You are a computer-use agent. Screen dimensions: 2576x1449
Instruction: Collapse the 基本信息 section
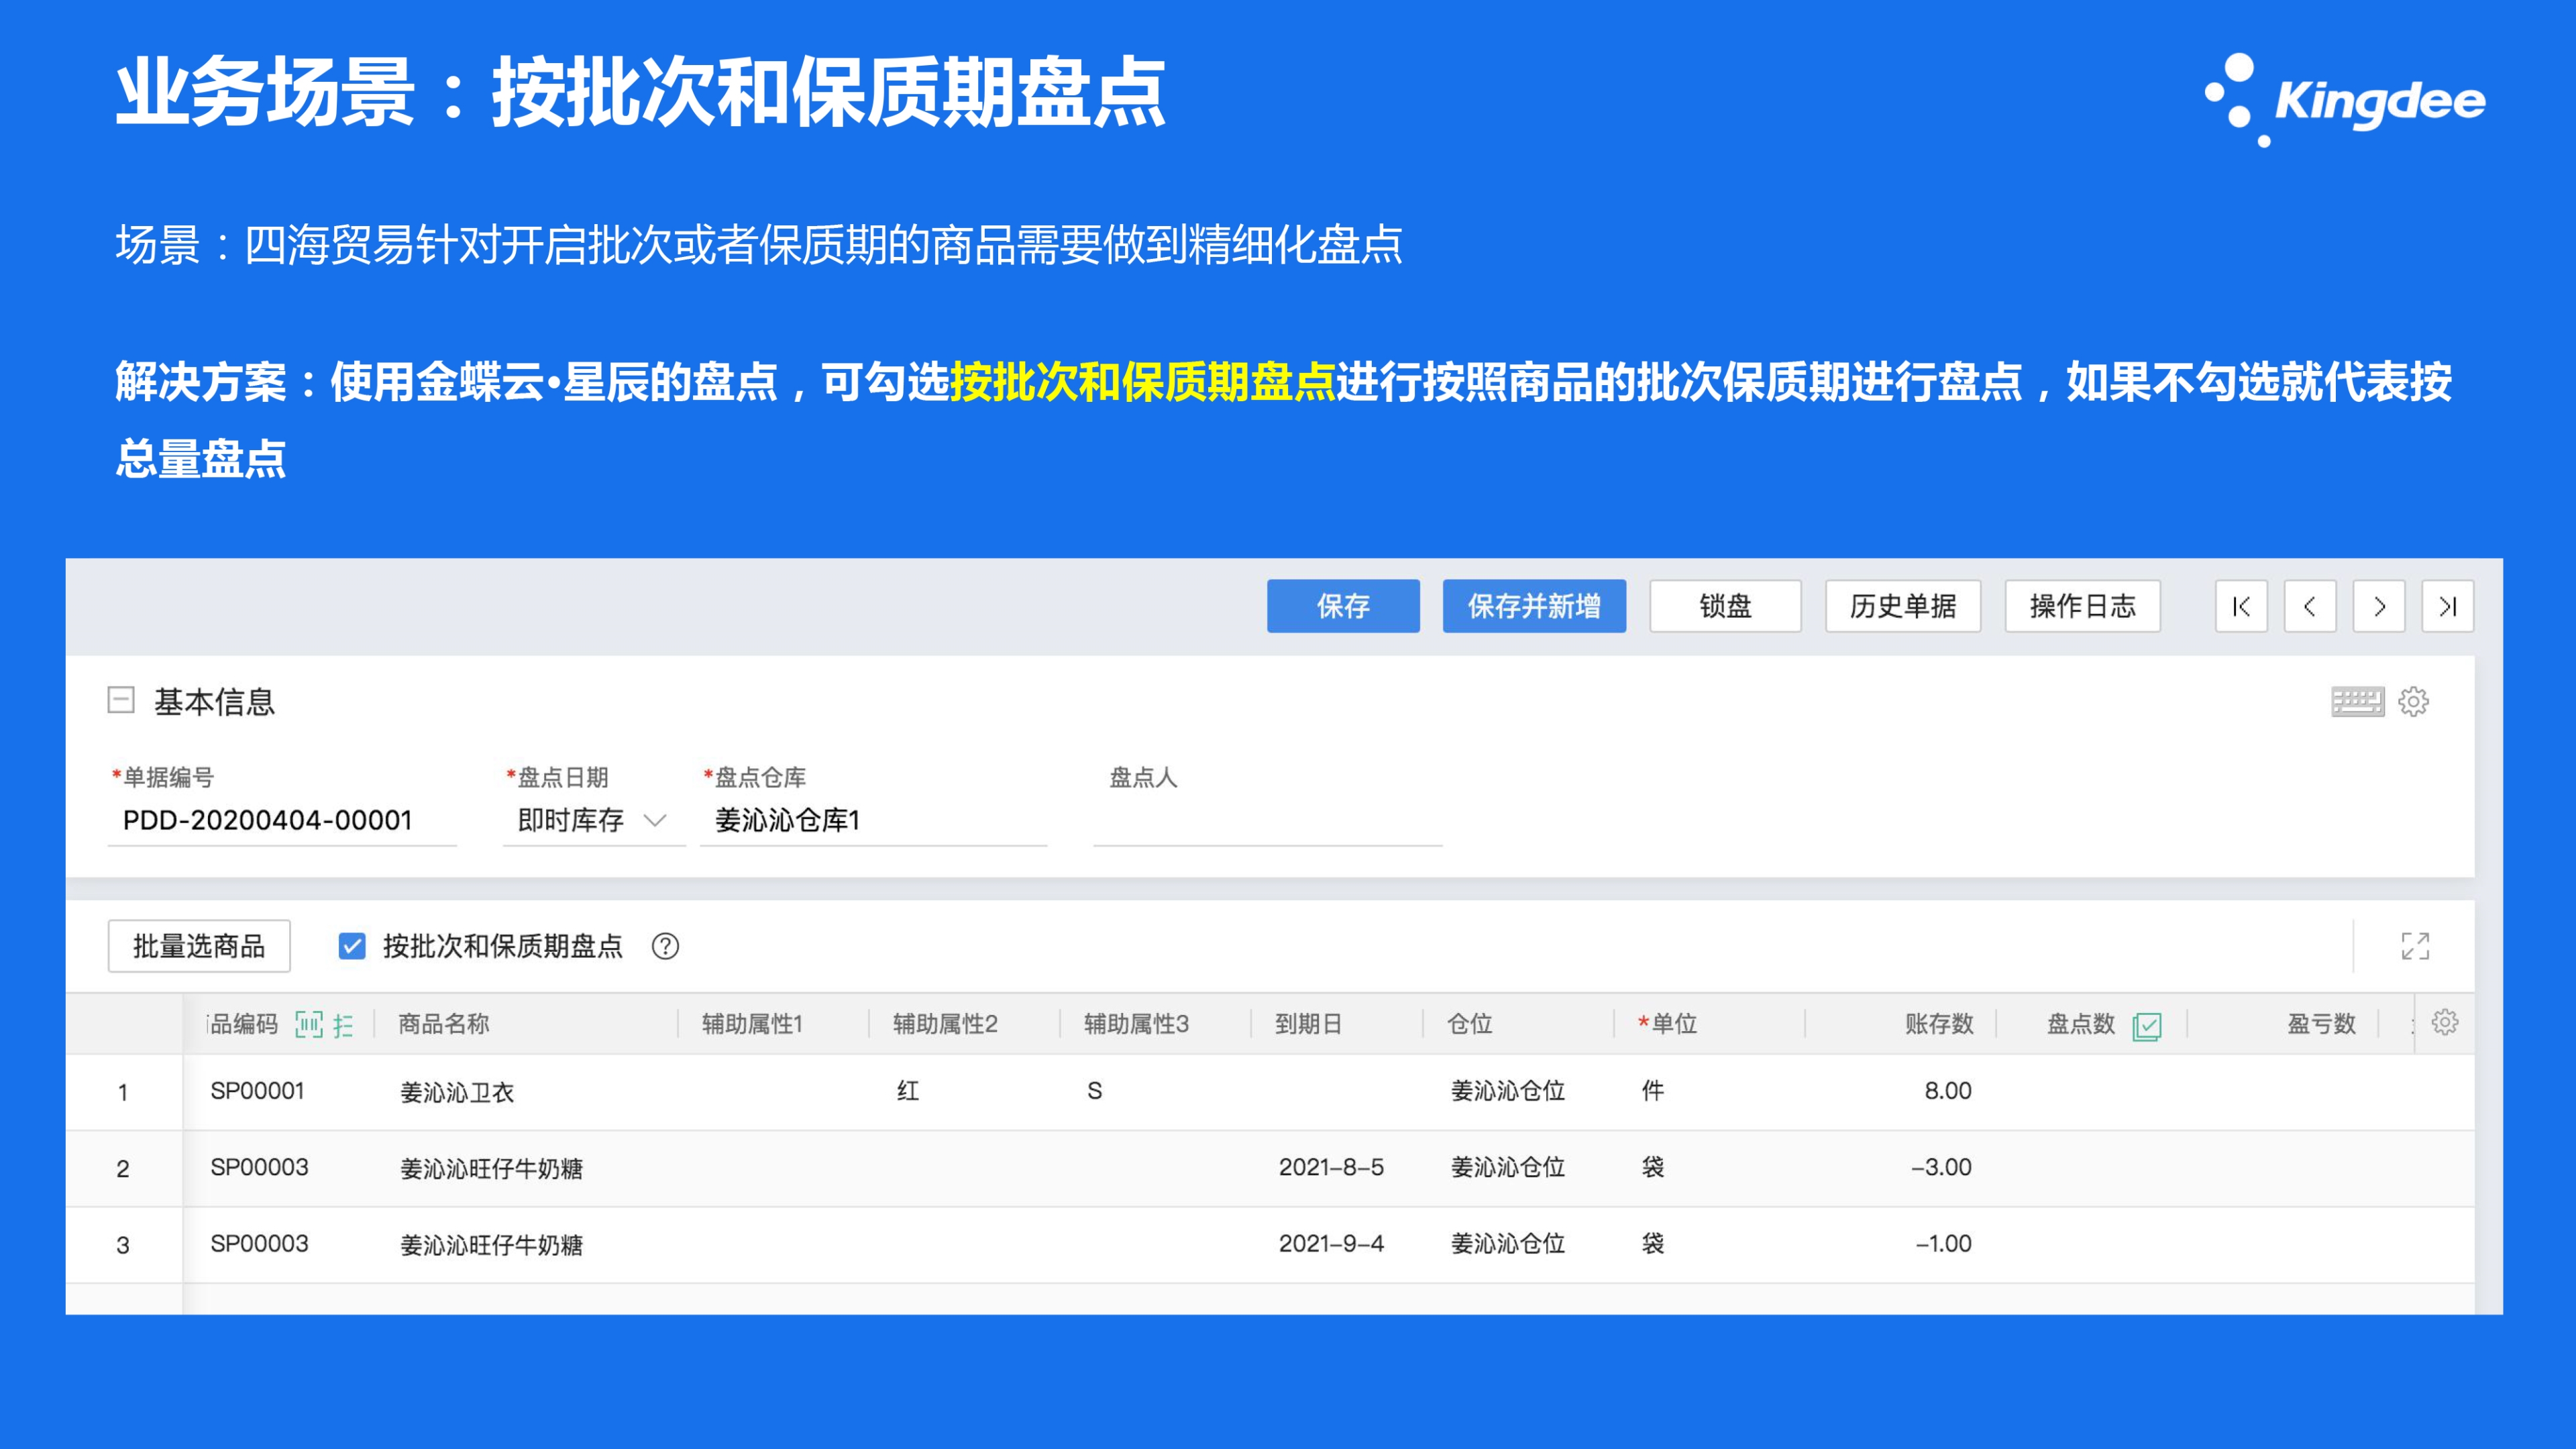pos(121,700)
